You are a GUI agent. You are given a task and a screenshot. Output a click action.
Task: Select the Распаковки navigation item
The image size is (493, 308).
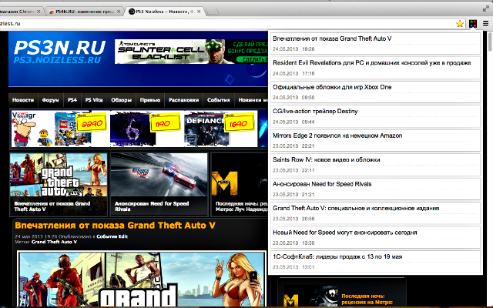(184, 100)
